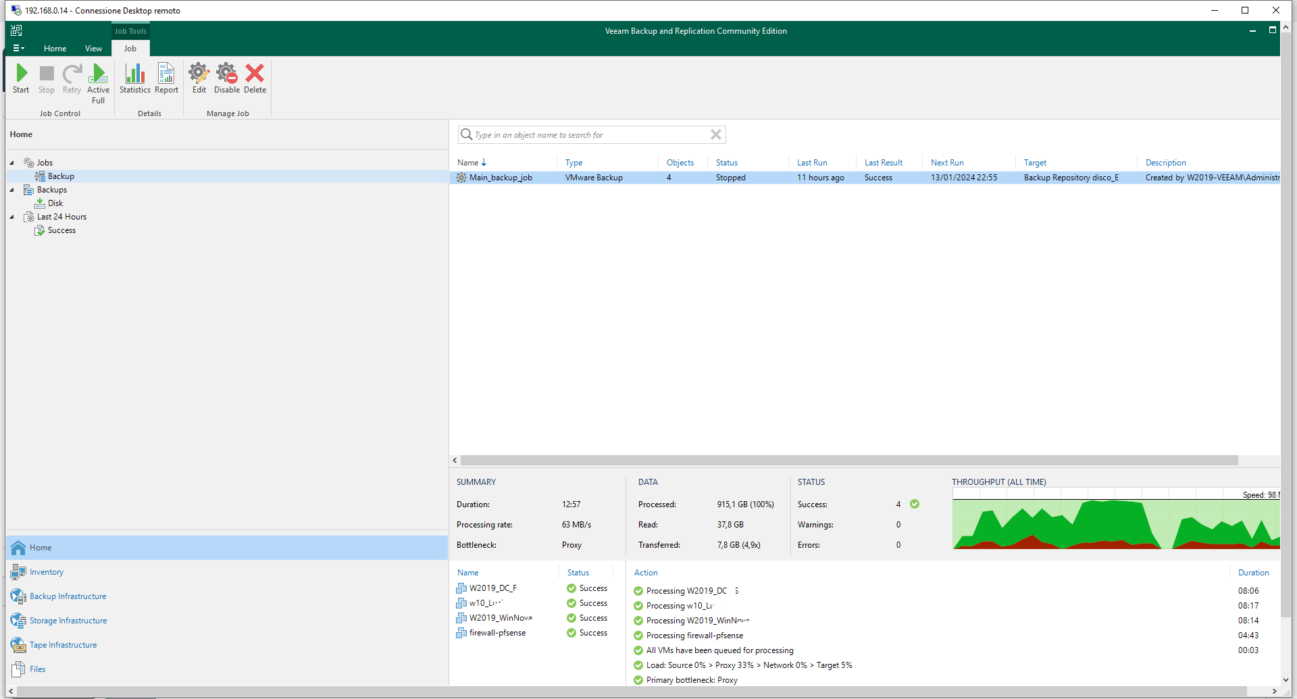Start the selected backup job
The height and width of the screenshot is (699, 1297).
coord(21,79)
